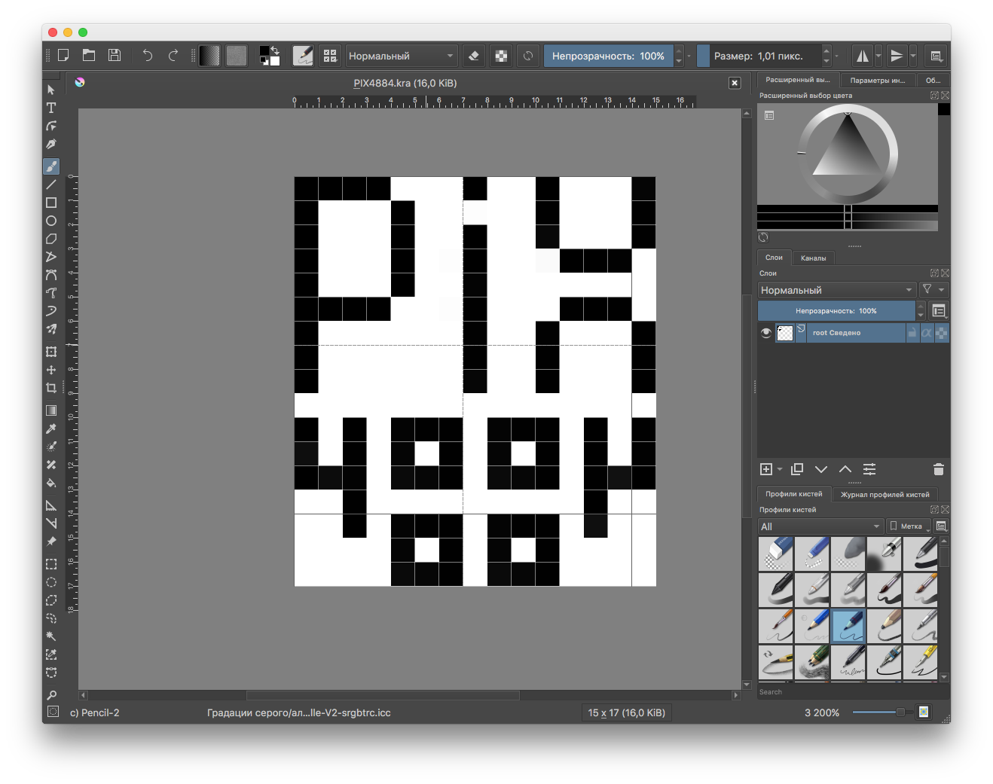Select the Freehand Brush tool
This screenshot has width=993, height=784.
click(51, 166)
